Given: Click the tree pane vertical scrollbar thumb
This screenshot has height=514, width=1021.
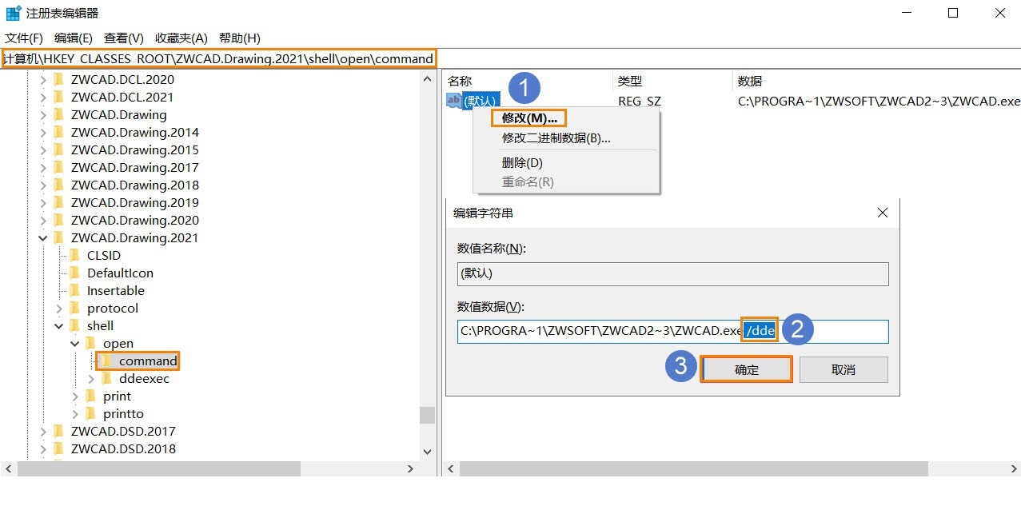Looking at the screenshot, I should pos(428,415).
